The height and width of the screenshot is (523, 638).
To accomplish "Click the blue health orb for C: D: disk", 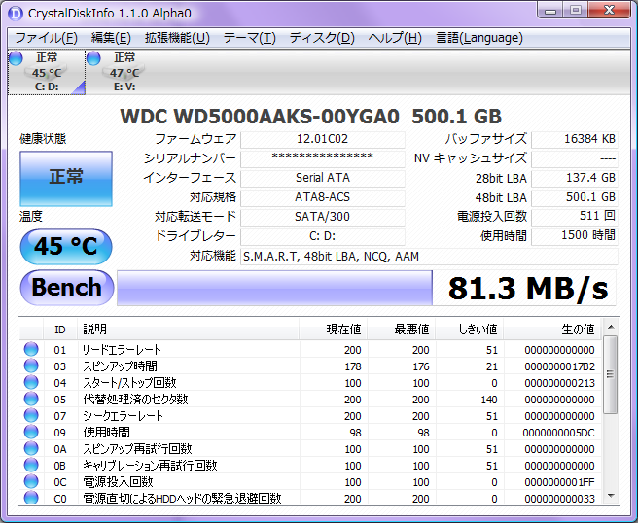I will [17, 58].
